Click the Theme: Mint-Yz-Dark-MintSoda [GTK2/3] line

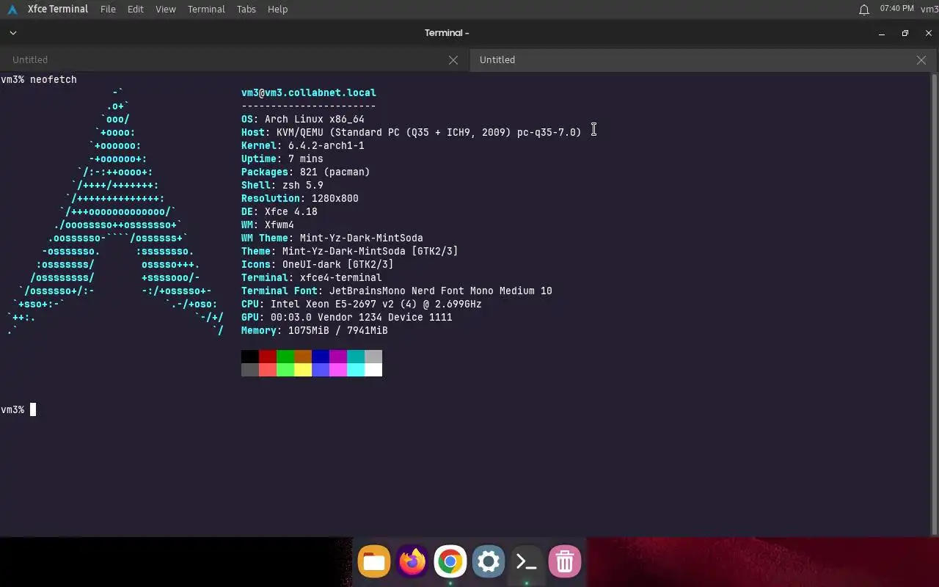[x=350, y=251]
